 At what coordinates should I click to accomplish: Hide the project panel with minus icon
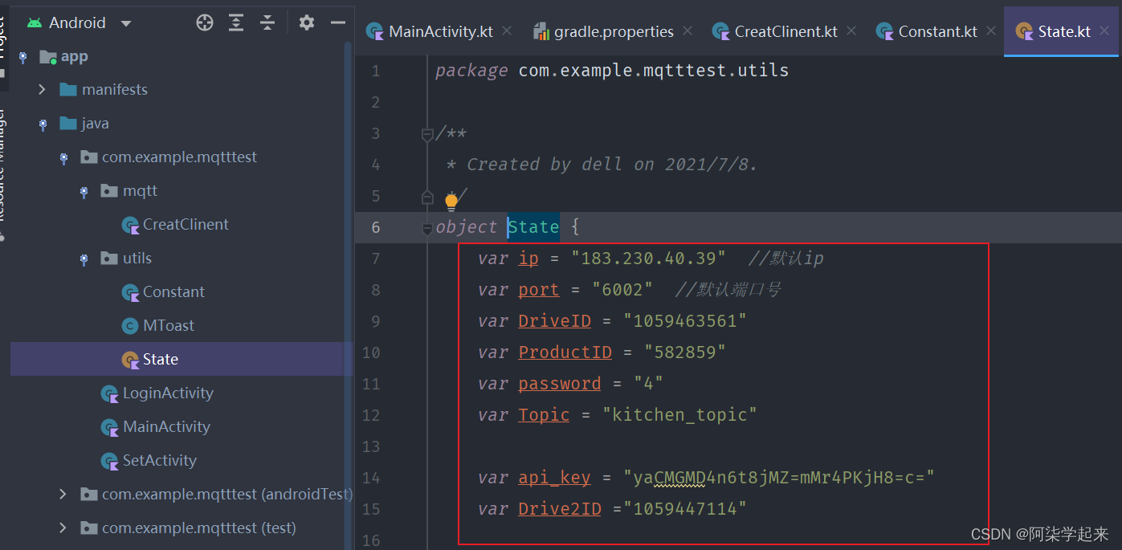[338, 22]
